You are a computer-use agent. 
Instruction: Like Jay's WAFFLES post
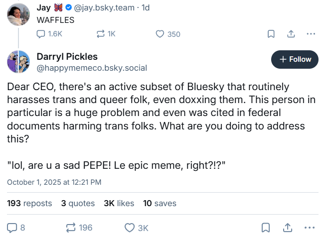160,34
